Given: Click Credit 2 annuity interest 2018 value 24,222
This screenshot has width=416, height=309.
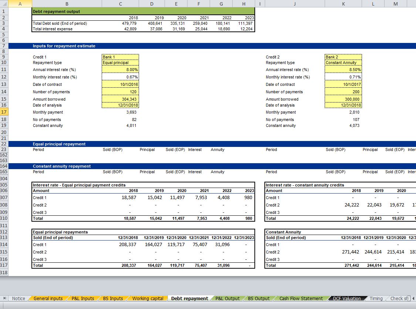Looking at the screenshot, I should [x=352, y=205].
